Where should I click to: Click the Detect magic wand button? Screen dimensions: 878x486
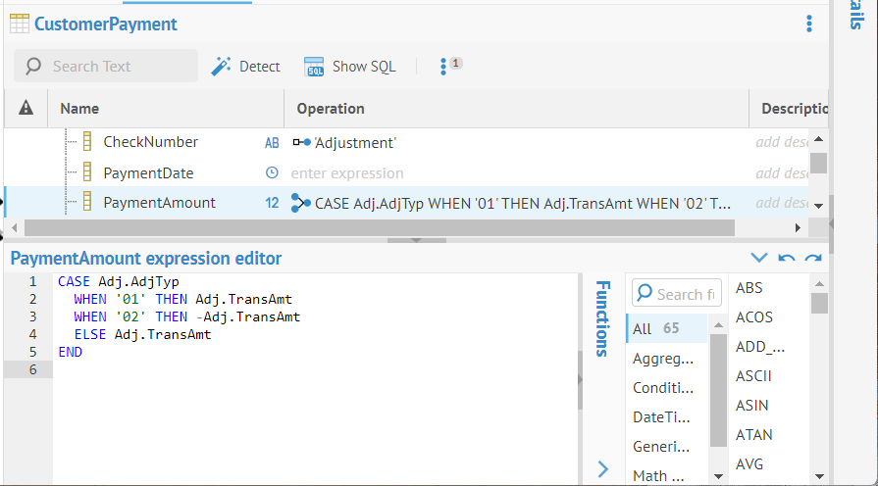245,67
